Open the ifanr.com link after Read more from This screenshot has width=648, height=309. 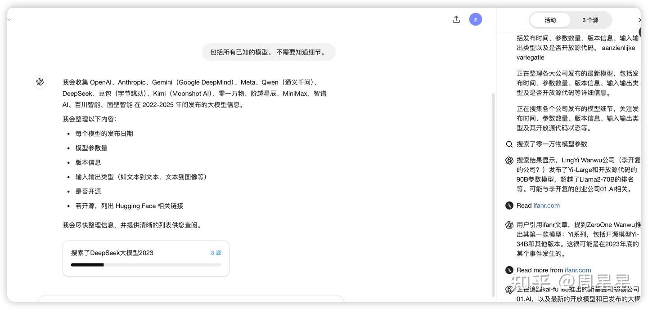(578, 270)
